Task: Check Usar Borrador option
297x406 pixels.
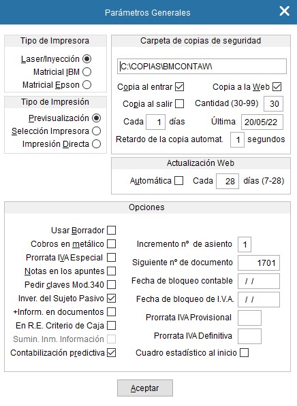Action: tap(112, 230)
